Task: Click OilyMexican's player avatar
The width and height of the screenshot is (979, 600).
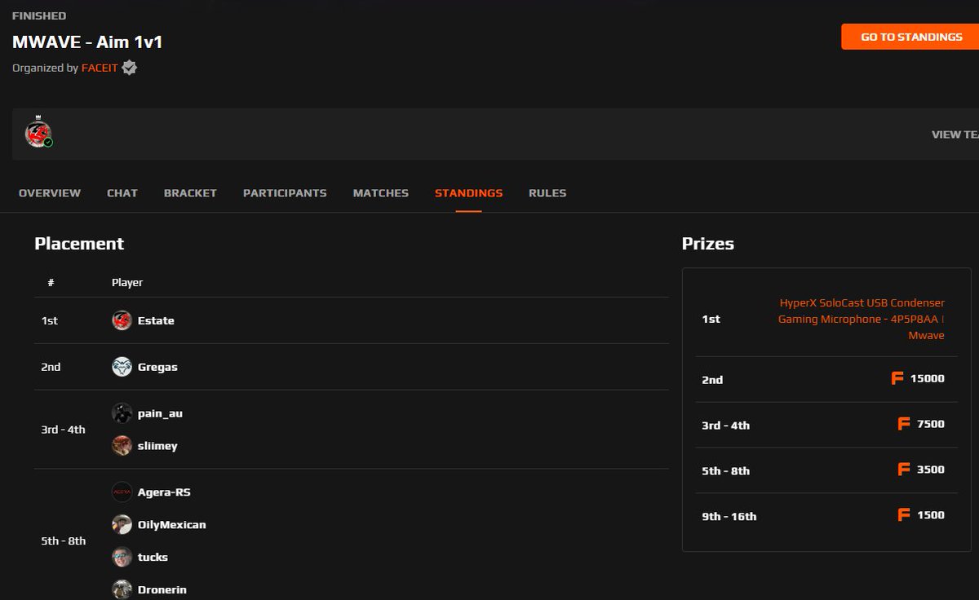Action: tap(122, 525)
